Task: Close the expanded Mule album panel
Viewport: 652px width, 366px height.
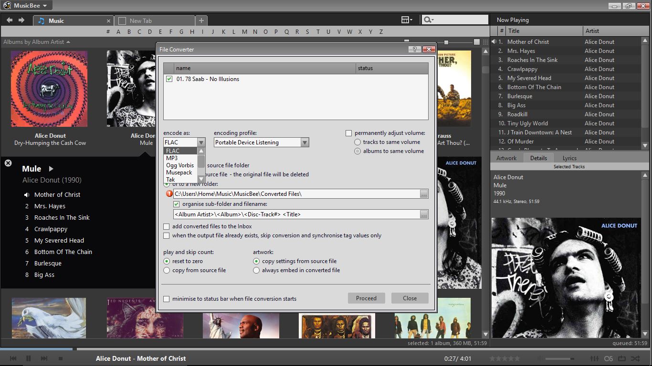Action: coord(8,163)
